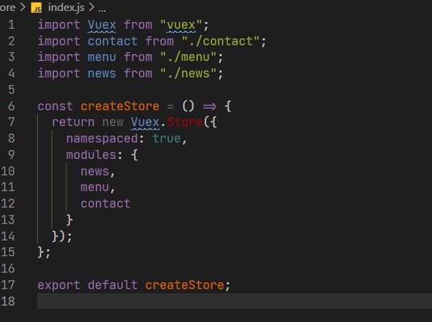Click the "Vuex" identifier on line 1
The image size is (432, 322).
point(102,25)
